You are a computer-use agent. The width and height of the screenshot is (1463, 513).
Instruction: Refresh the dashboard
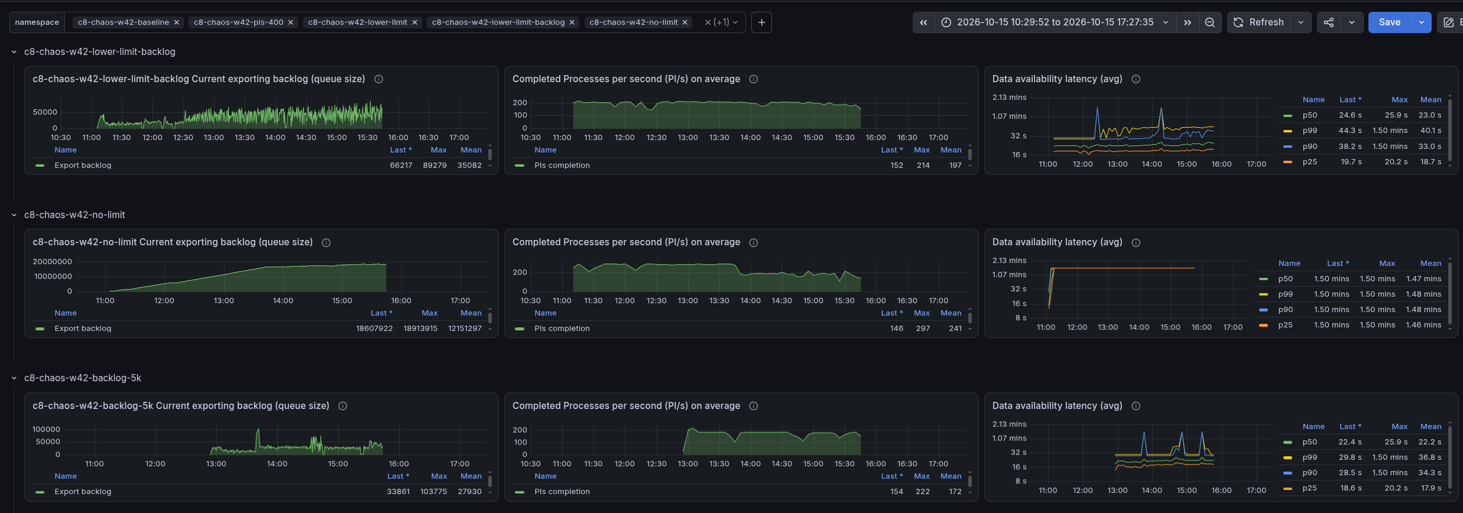[x=1259, y=22]
